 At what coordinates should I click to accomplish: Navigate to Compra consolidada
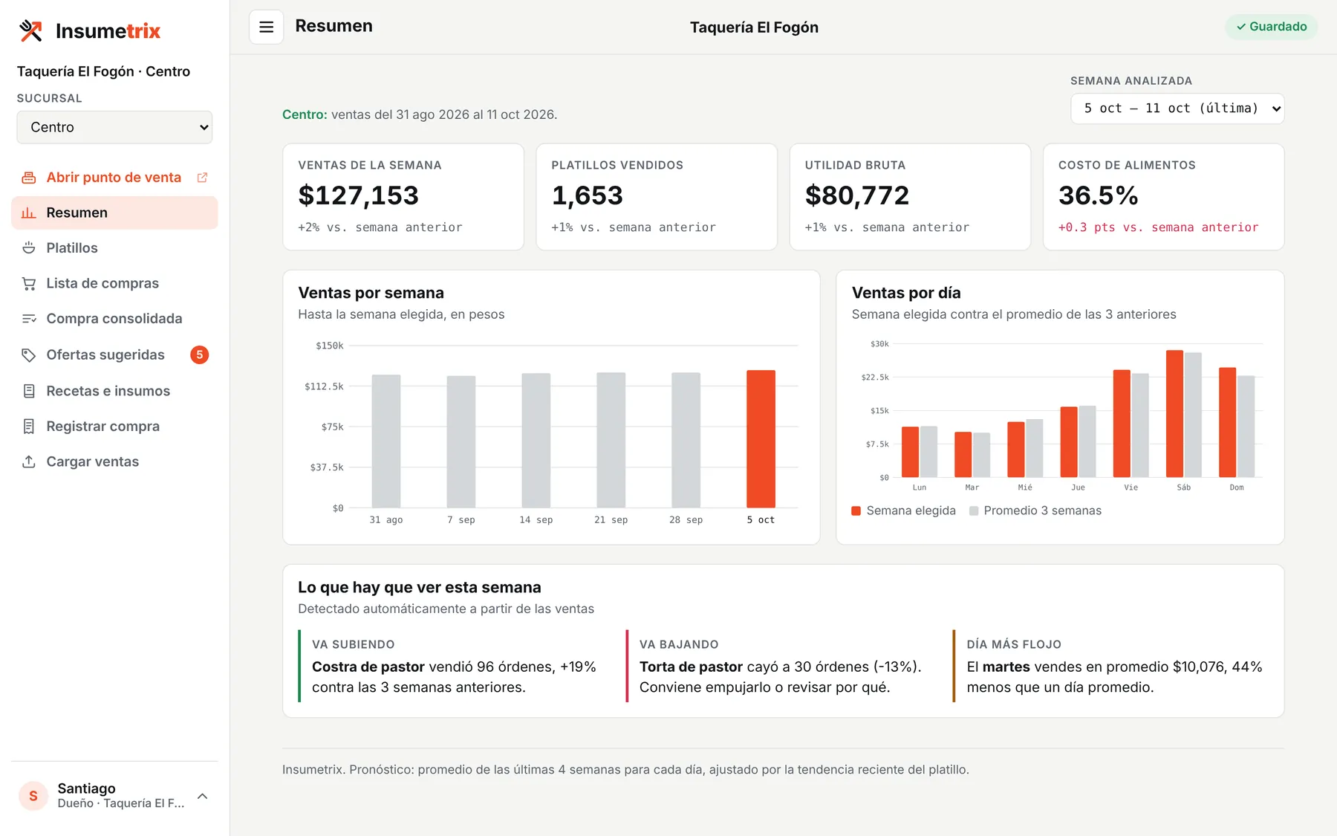[114, 318]
